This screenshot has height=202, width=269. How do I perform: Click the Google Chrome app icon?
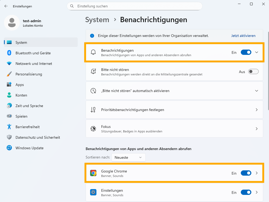point(93,173)
